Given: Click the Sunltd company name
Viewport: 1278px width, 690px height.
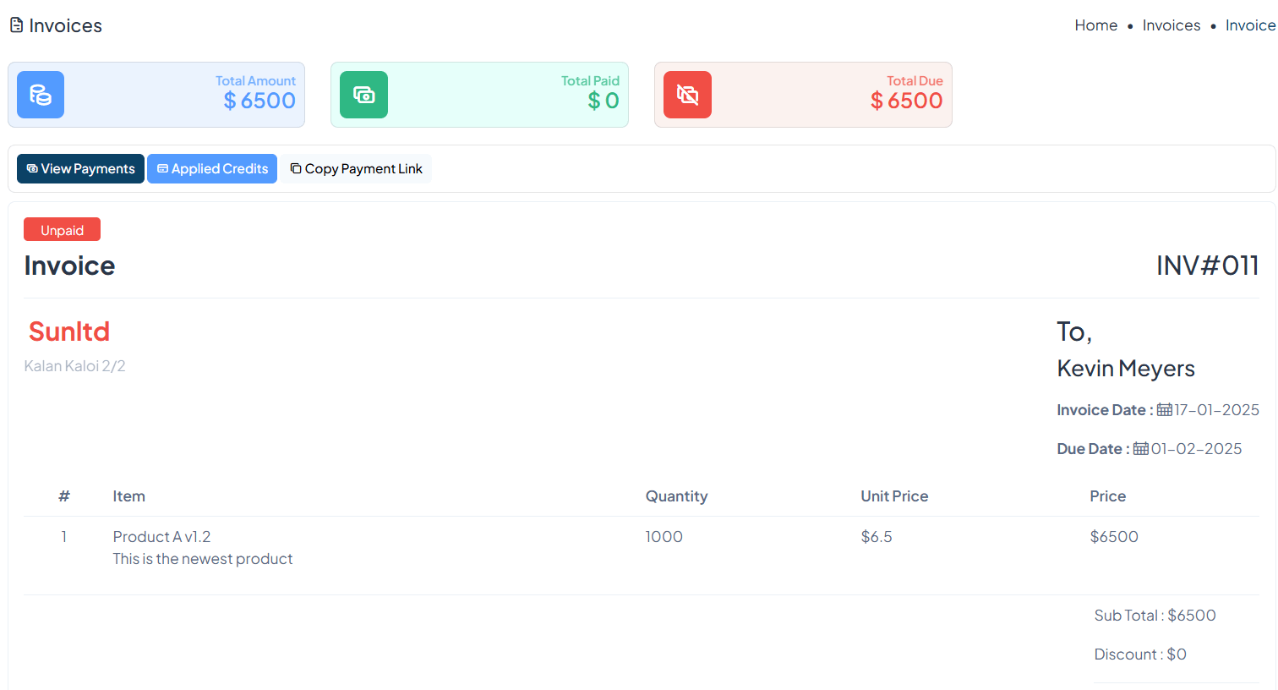Looking at the screenshot, I should point(69,331).
